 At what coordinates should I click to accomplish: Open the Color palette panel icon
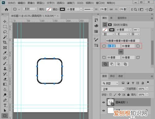pos(96,26)
